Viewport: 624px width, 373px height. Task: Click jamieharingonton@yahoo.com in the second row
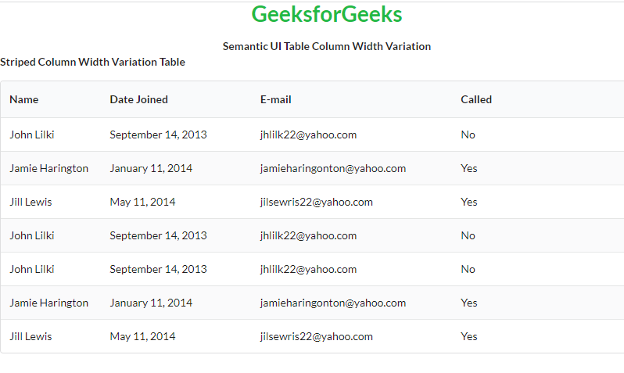click(x=333, y=168)
